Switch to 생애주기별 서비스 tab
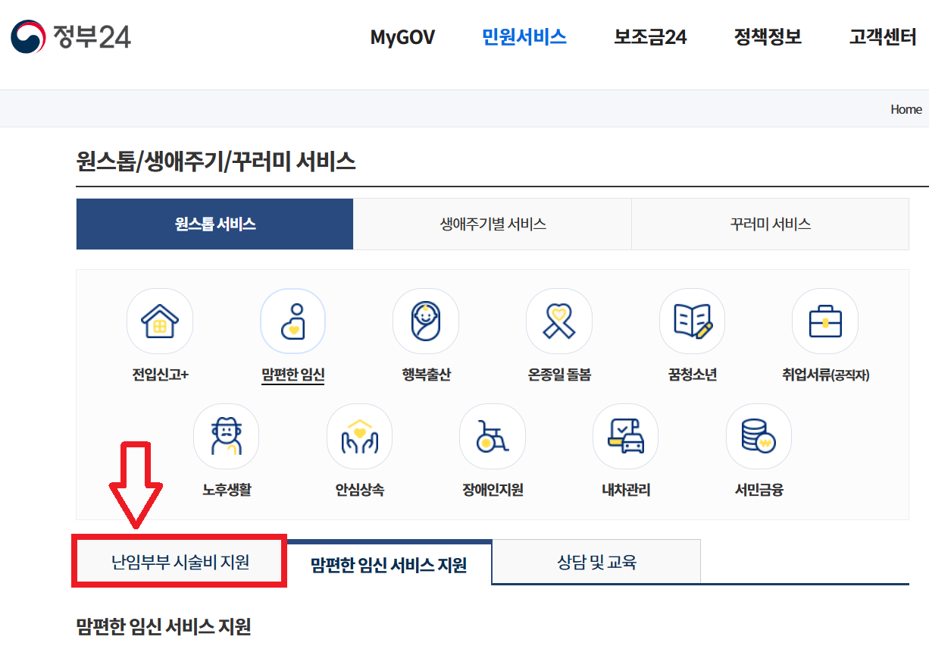The height and width of the screenshot is (646, 929). 493,224
